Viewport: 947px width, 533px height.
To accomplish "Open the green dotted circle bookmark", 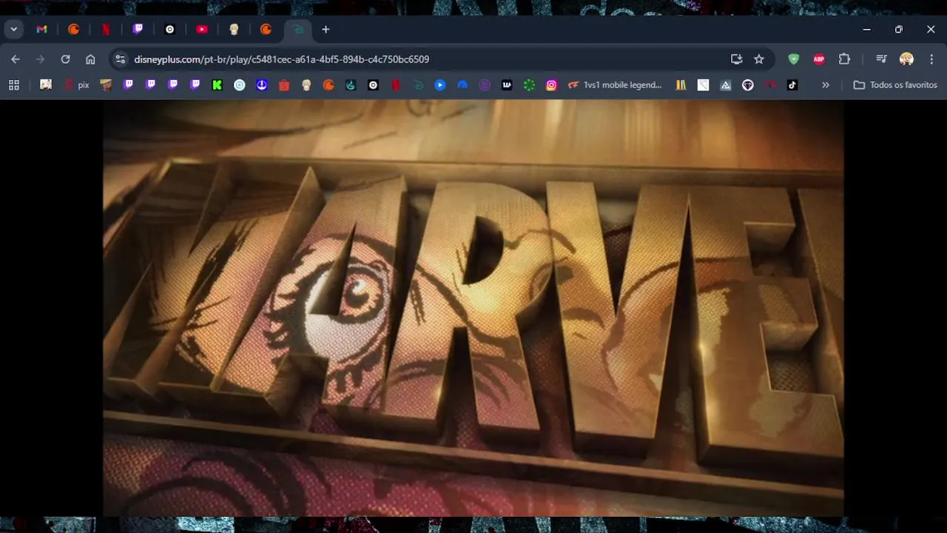I will coord(529,85).
